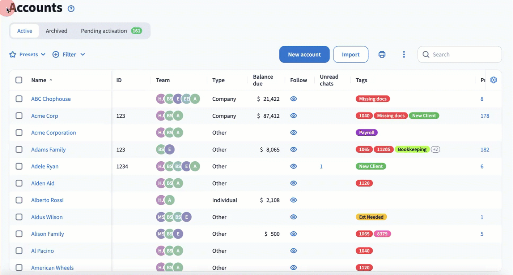The image size is (513, 275).
Task: Click the Name column sort arrow
Action: [51, 80]
